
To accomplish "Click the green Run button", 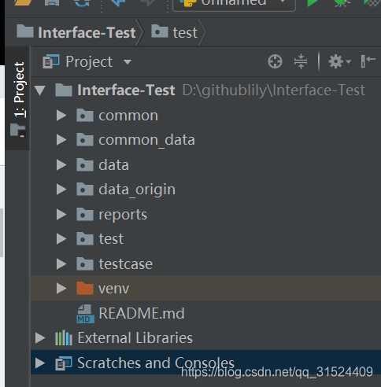I will (313, 3).
